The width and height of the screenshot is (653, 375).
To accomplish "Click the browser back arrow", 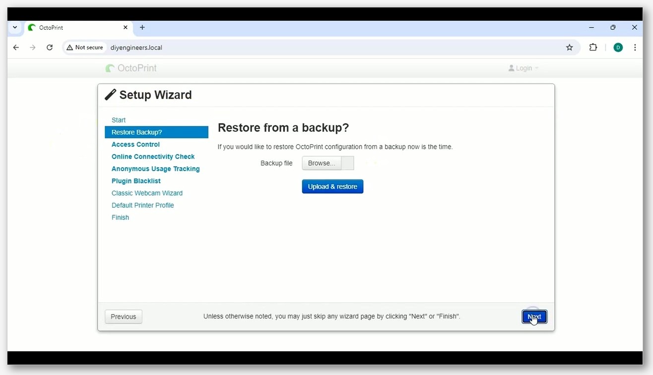I will 16,48.
